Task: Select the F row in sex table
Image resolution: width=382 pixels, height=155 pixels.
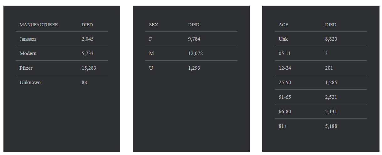Action: pyautogui.click(x=150, y=39)
